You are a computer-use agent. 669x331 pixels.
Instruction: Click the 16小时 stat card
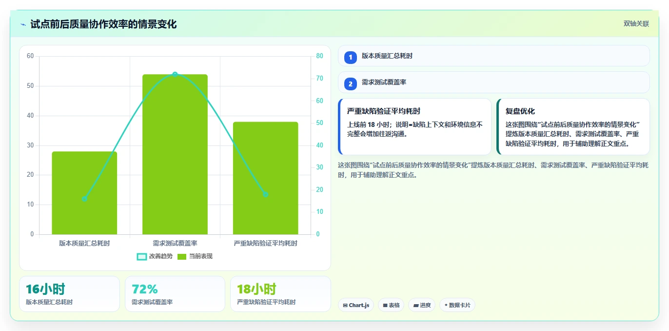point(69,294)
